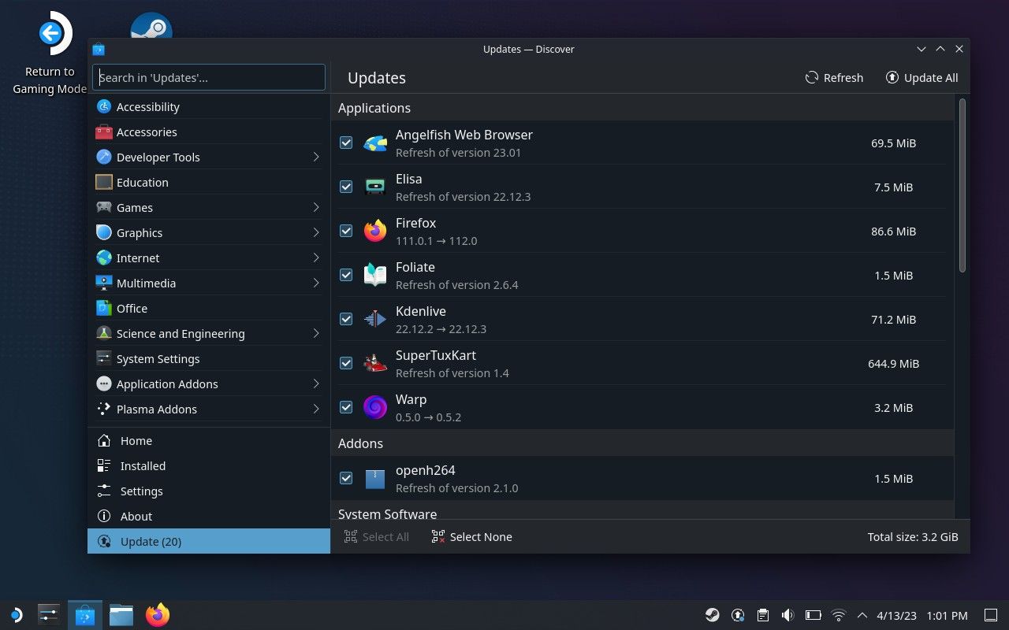Image resolution: width=1009 pixels, height=630 pixels.
Task: Deselect the Kdenlive update checkbox
Action: pyautogui.click(x=346, y=320)
